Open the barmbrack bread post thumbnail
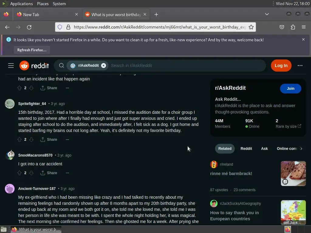The image size is (311, 233). [293, 174]
